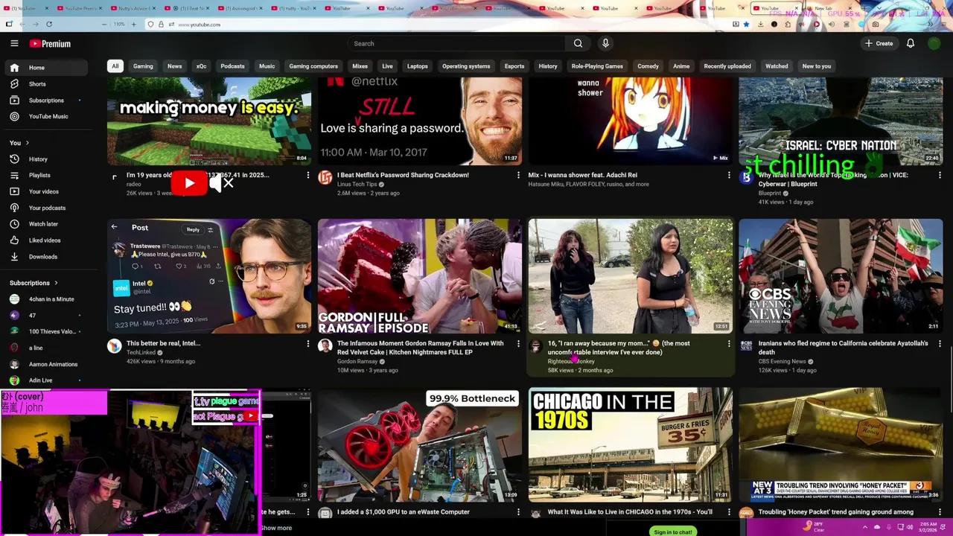Select the Gaming computers chip

pyautogui.click(x=313, y=66)
